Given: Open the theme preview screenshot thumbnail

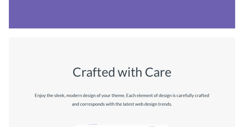Looking at the screenshot, I should tap(122, 126).
